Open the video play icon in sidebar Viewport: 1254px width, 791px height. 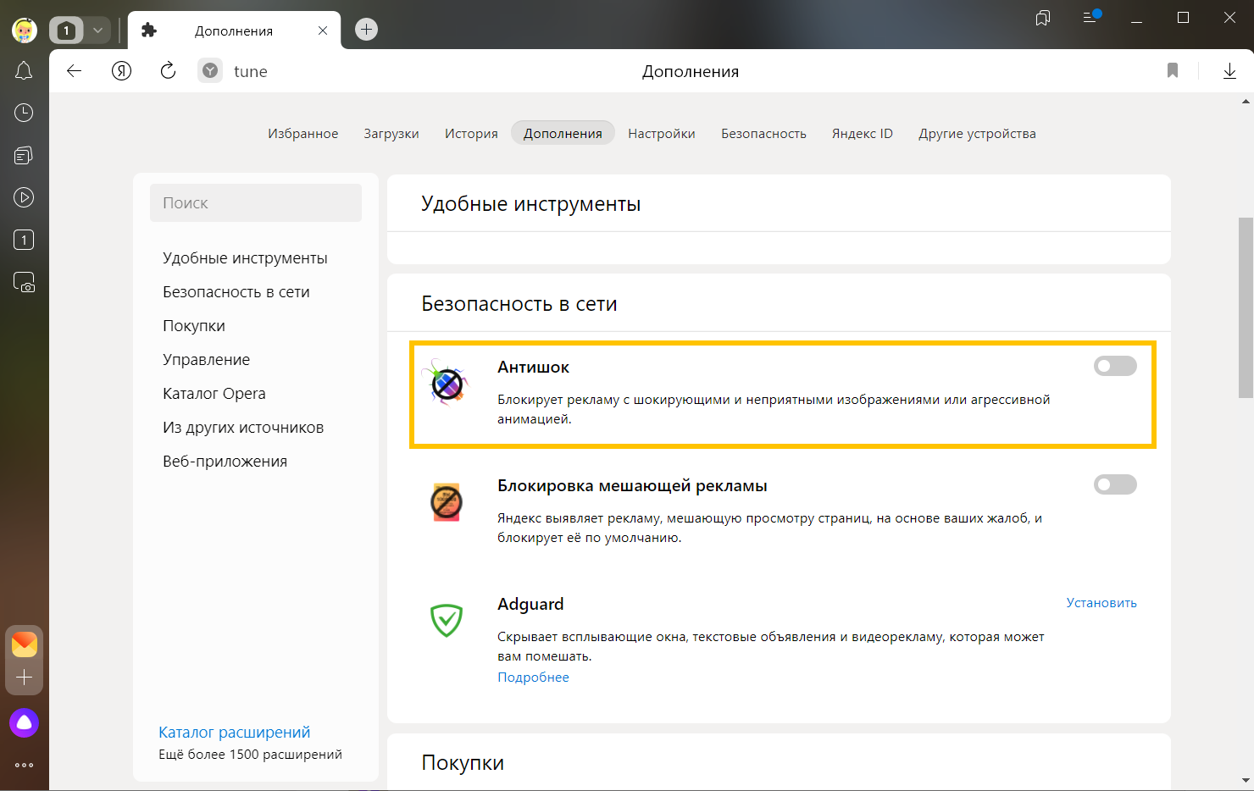click(24, 197)
